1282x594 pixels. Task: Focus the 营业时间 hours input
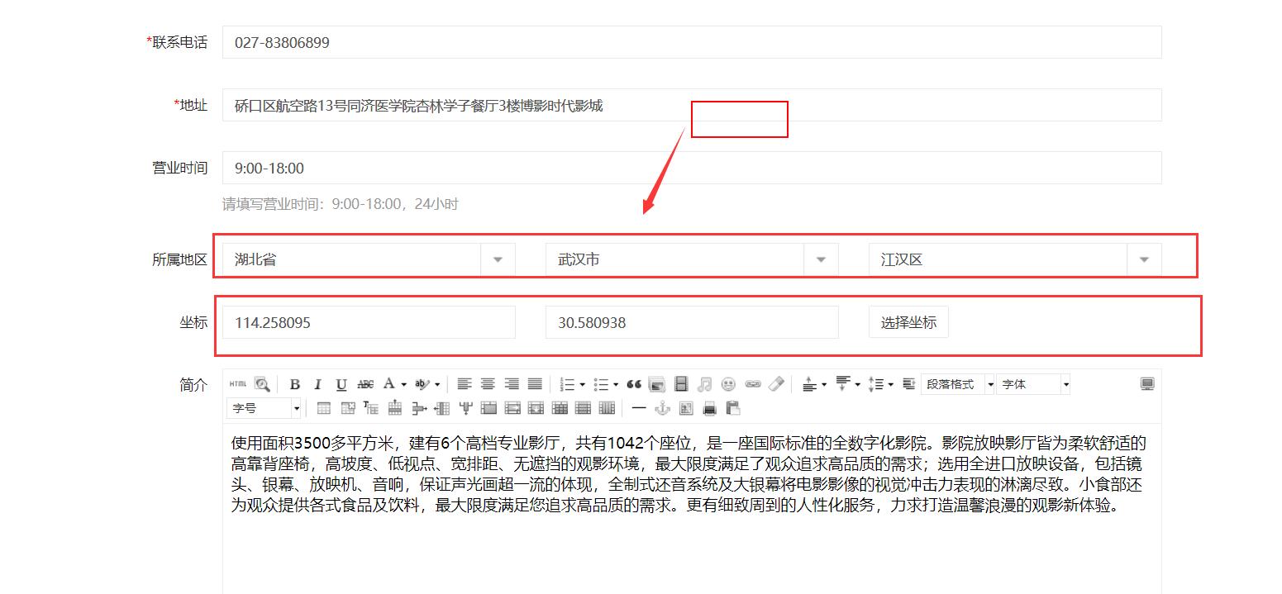pos(692,168)
